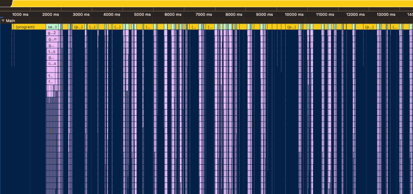
Task: Click the 1000 ms ruler label
Action: (20, 15)
